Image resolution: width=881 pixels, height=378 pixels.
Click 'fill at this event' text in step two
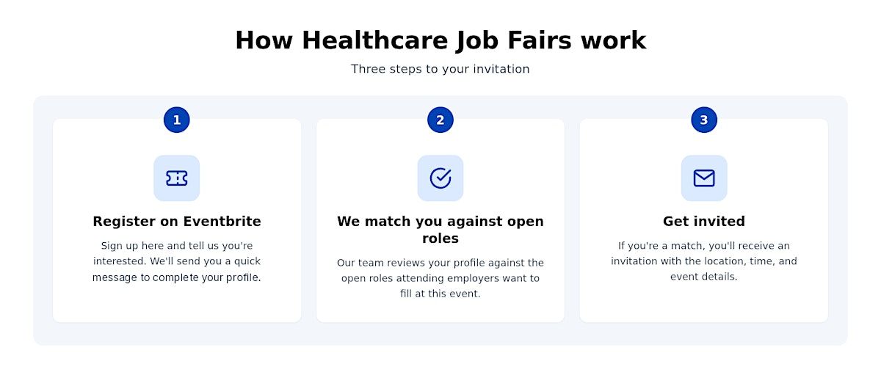[440, 294]
